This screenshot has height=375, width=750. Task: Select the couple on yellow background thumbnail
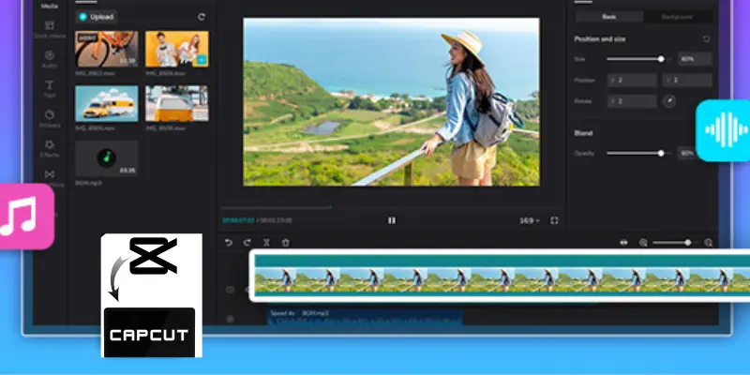pos(177,49)
